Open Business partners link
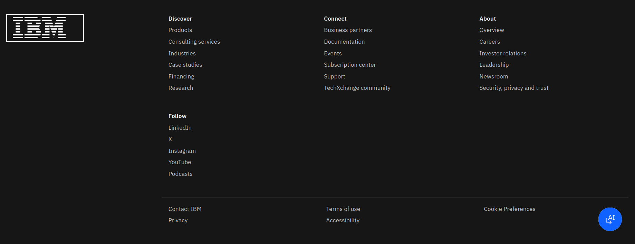This screenshot has width=635, height=244. [348, 30]
